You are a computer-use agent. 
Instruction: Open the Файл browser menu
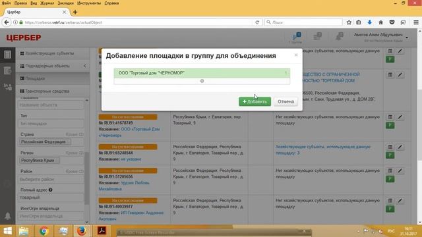pyautogui.click(x=6, y=3)
